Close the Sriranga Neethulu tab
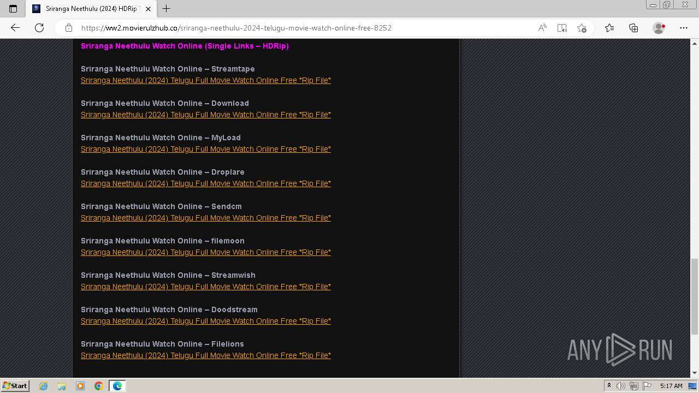The image size is (699, 393). pos(148,9)
